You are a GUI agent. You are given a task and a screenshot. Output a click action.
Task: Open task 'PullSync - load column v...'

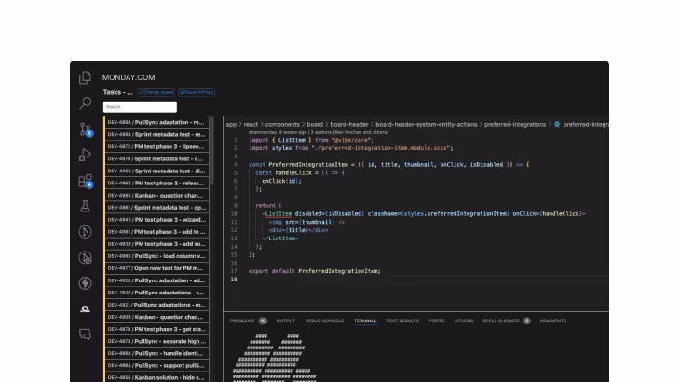coord(156,256)
